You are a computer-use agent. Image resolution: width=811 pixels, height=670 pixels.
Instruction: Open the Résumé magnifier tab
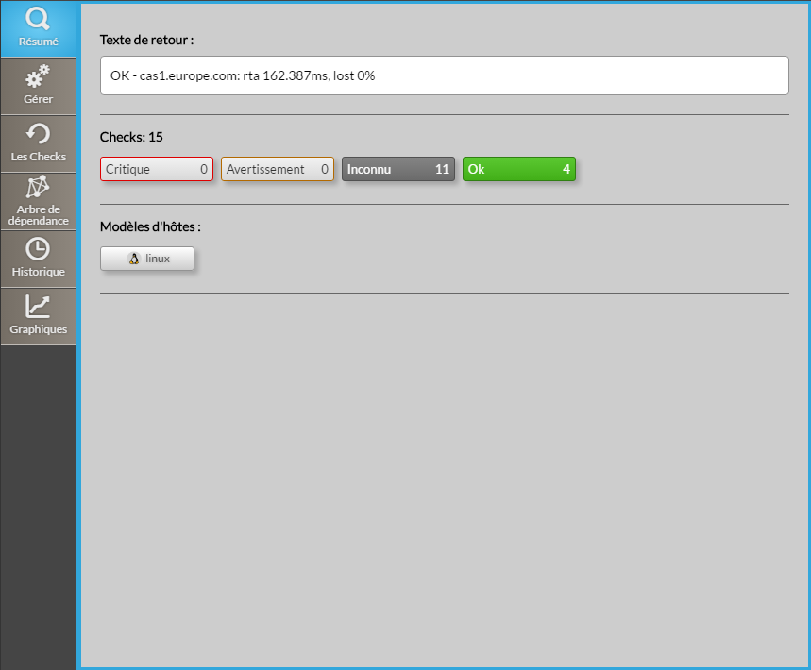(x=39, y=28)
